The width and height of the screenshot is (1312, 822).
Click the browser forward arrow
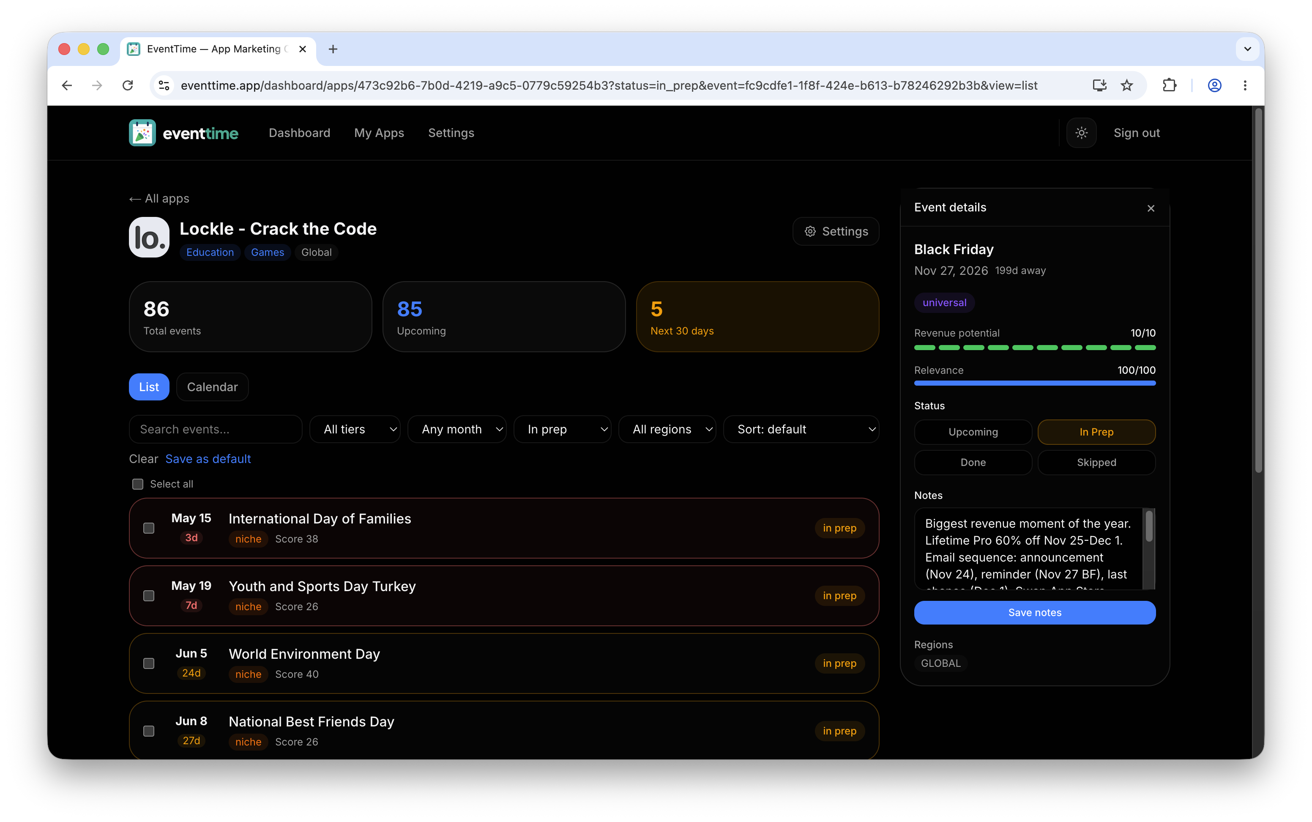point(97,85)
